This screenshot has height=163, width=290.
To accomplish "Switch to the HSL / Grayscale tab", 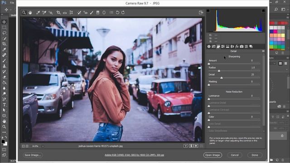I will click(223, 47).
